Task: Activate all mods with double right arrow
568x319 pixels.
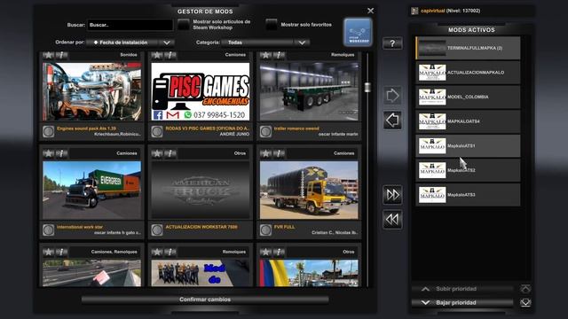Action: pyautogui.click(x=392, y=195)
